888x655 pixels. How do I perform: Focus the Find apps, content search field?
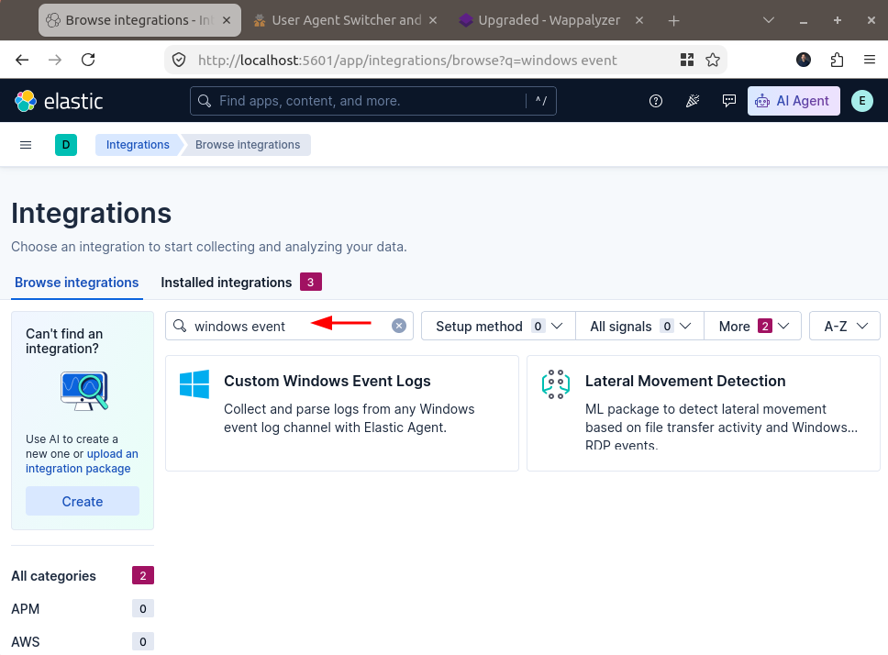click(373, 101)
